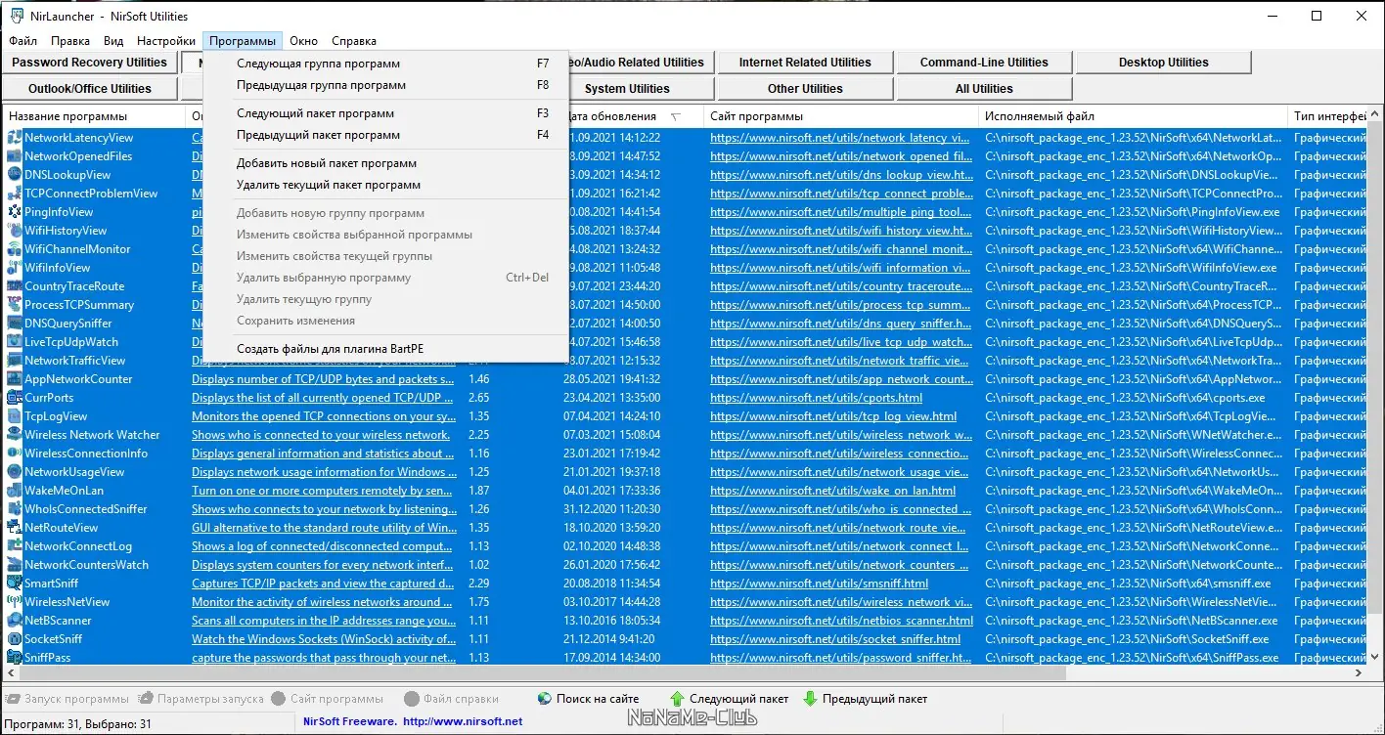
Task: Click the WifiChannelMonitor row icon
Action: tap(15, 249)
